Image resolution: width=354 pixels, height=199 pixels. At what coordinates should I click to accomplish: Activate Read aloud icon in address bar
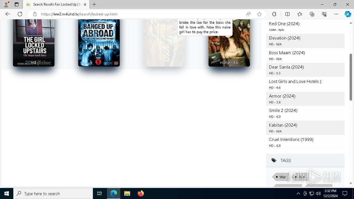[x=248, y=14]
